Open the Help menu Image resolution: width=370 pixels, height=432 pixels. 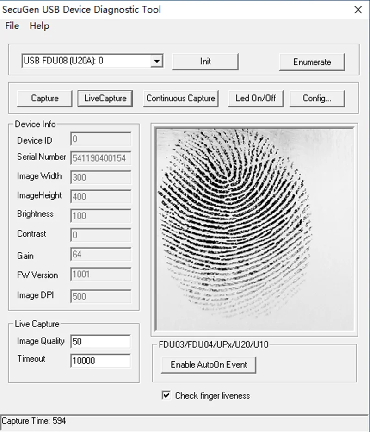pos(39,26)
